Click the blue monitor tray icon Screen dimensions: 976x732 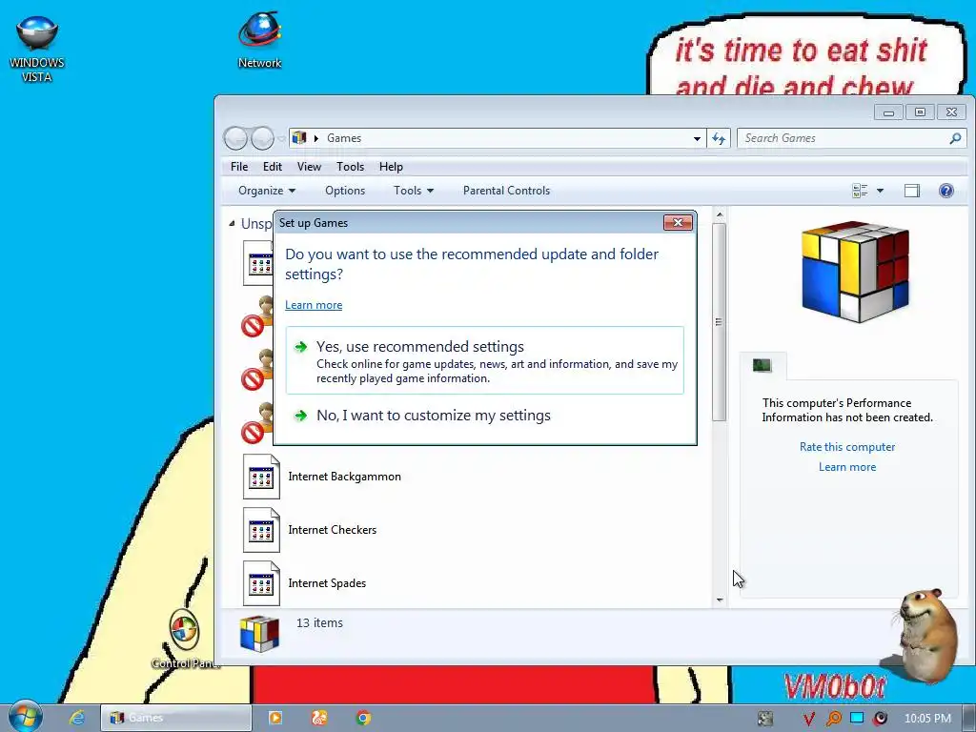click(x=857, y=718)
